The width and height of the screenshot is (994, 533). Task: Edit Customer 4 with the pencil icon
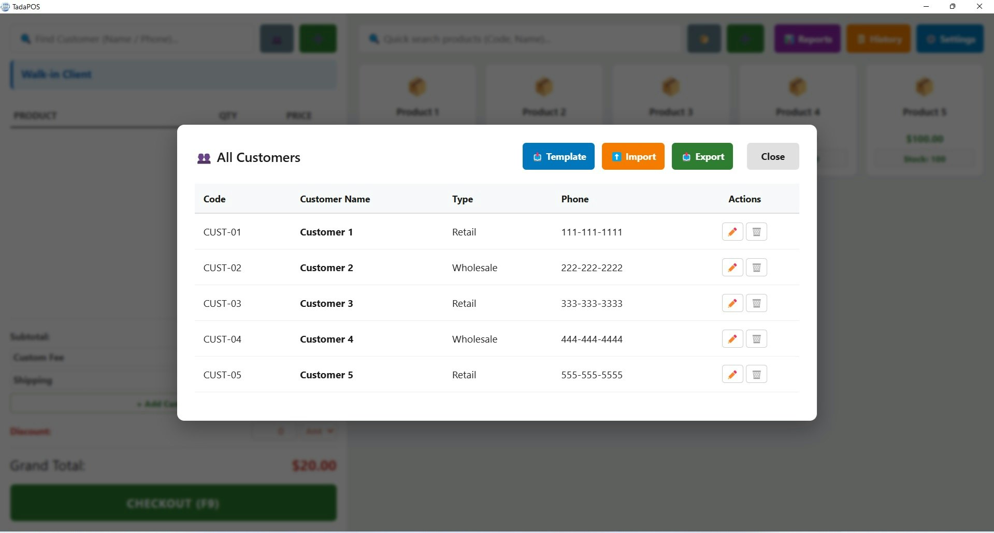click(x=732, y=339)
